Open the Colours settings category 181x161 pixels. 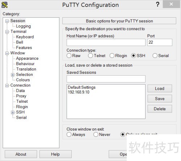click(23, 80)
